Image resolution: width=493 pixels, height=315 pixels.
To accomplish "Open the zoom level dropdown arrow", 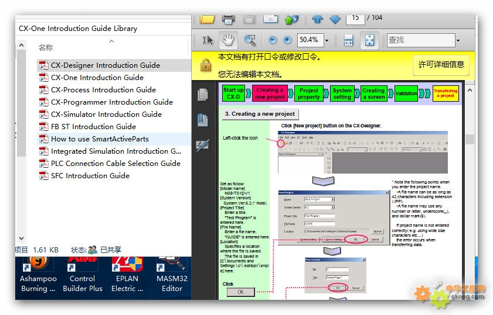I will (327, 40).
